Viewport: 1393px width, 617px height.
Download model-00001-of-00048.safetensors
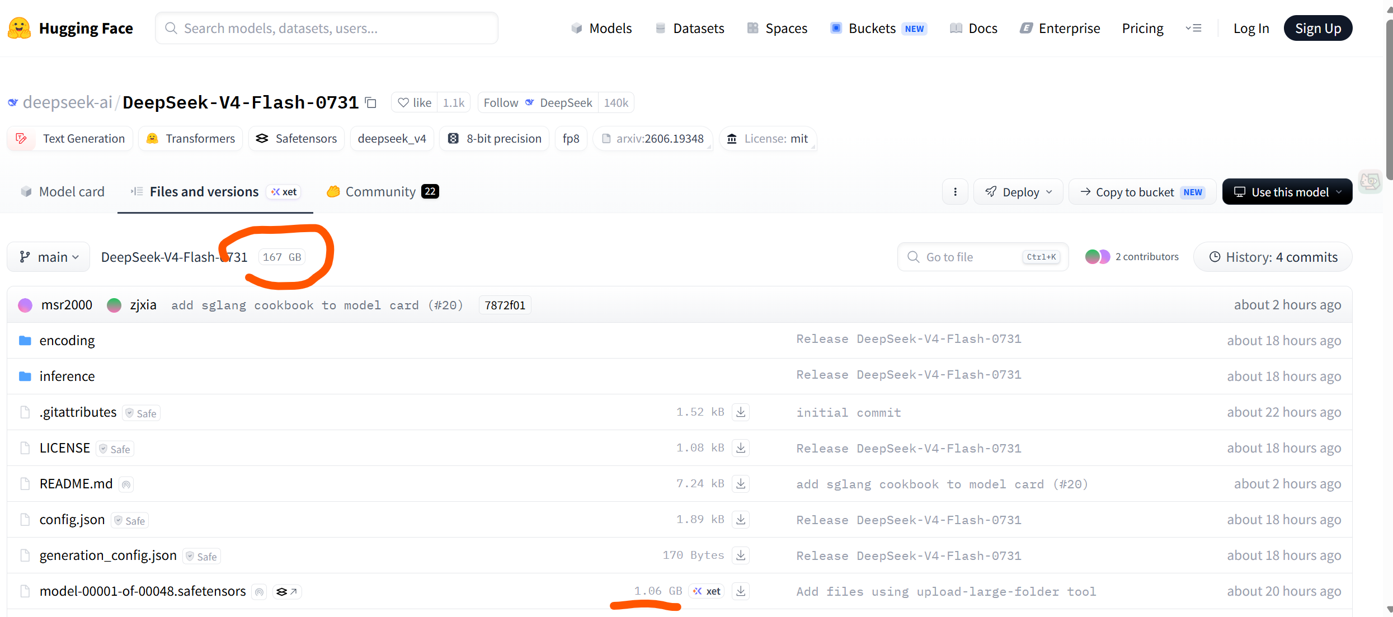tap(741, 591)
